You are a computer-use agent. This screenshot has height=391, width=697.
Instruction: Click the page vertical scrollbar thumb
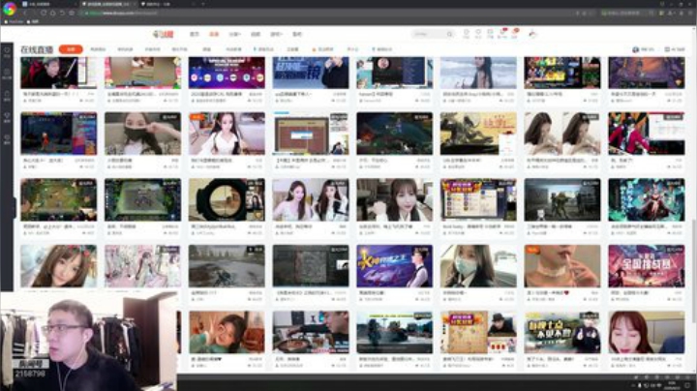click(694, 271)
